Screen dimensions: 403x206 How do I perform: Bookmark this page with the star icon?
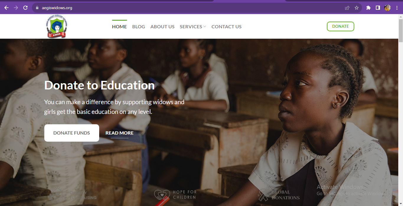[x=357, y=8]
